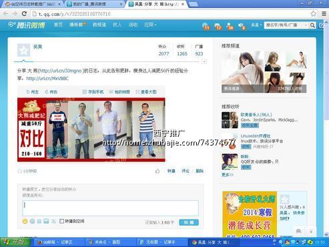Image resolution: width=329 pixels, height=247 pixels.
Task: Click Chrome's back arrow
Action: (x=5, y=14)
